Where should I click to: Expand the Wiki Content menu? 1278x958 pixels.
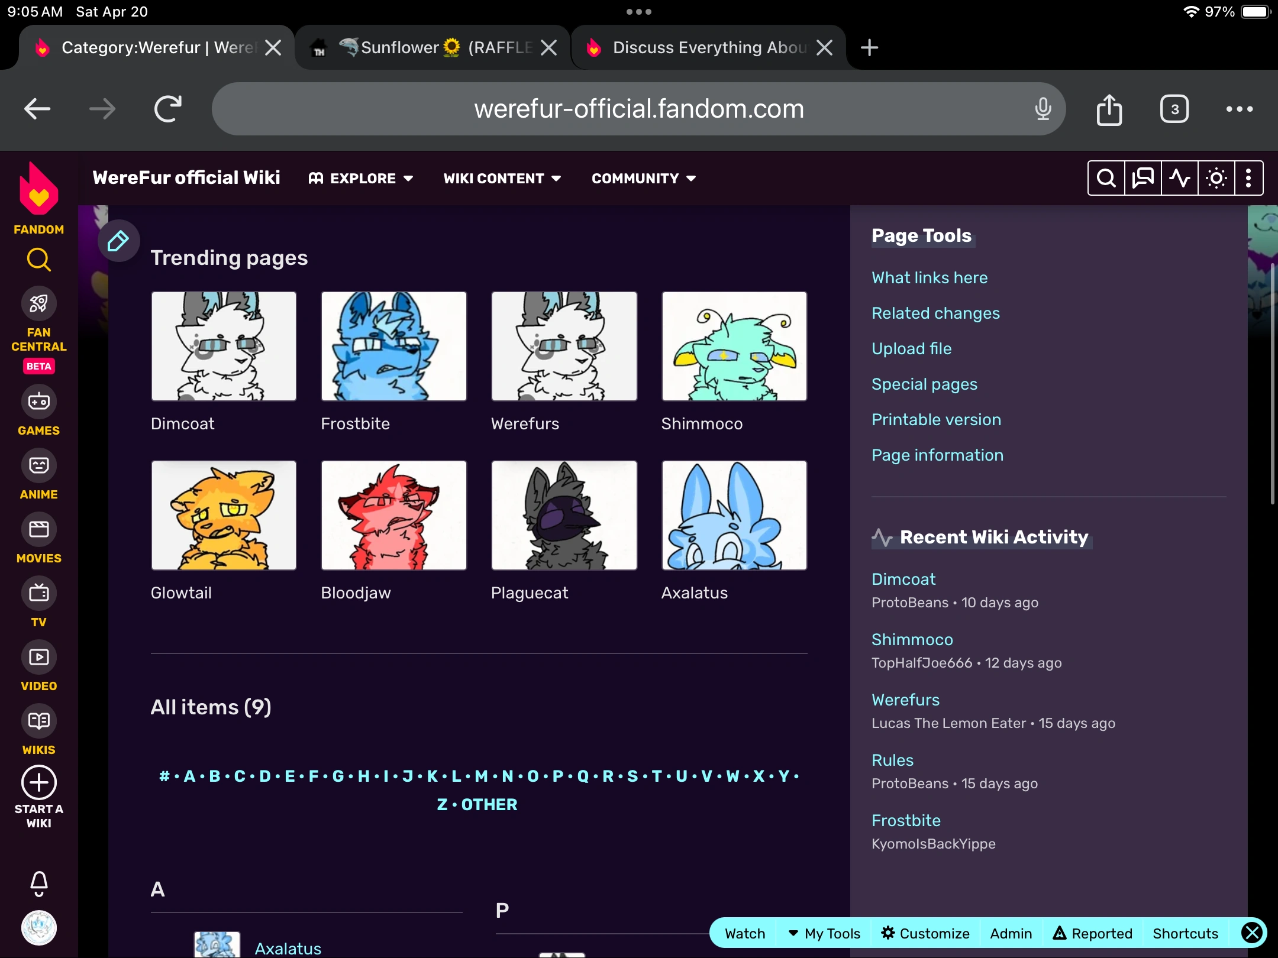tap(502, 178)
